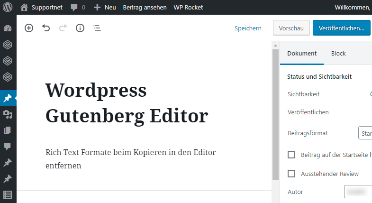Image resolution: width=372 pixels, height=203 pixels.
Task: Switch to the Dokument tab
Action: [x=302, y=53]
